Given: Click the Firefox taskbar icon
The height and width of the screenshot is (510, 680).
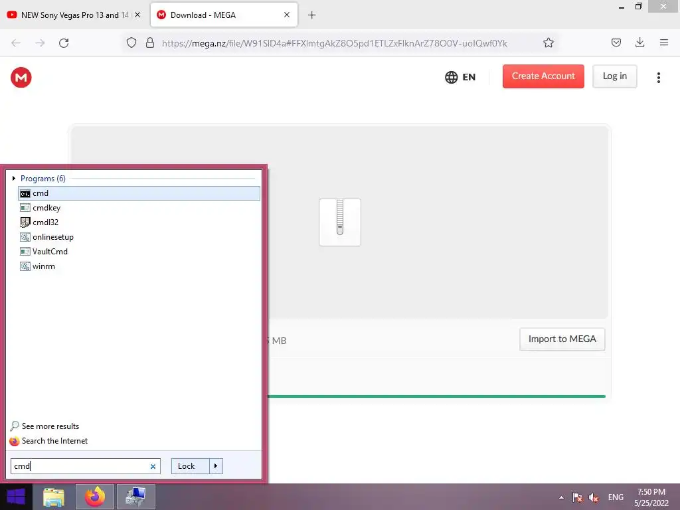Looking at the screenshot, I should (x=94, y=497).
